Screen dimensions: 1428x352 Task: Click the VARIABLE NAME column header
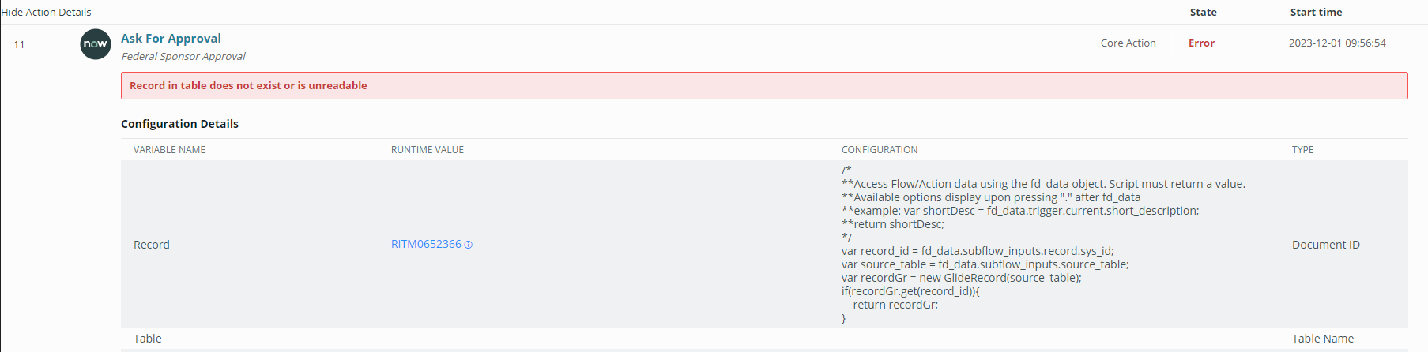pyautogui.click(x=169, y=149)
